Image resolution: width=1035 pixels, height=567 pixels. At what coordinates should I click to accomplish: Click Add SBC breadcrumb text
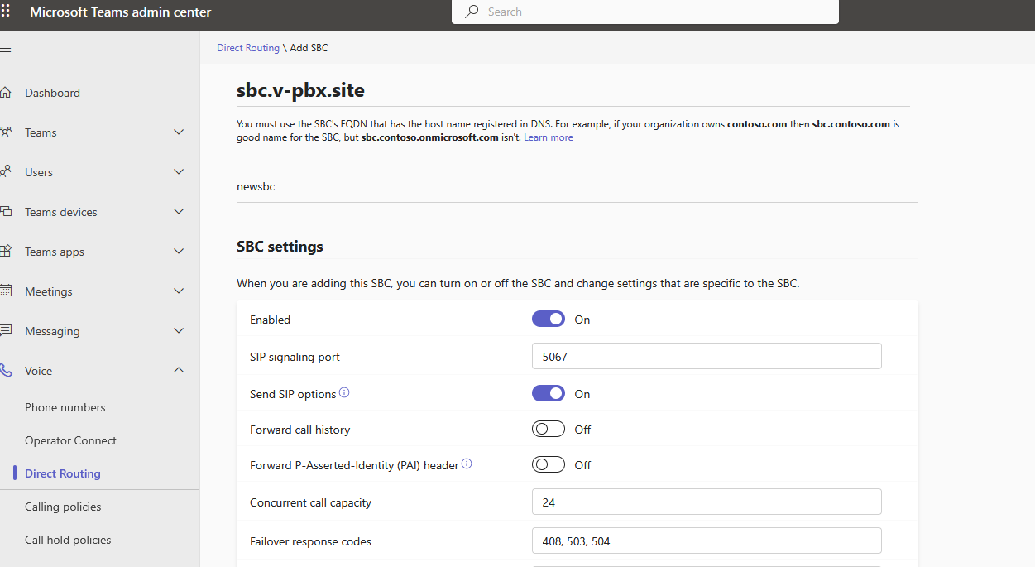pos(309,48)
